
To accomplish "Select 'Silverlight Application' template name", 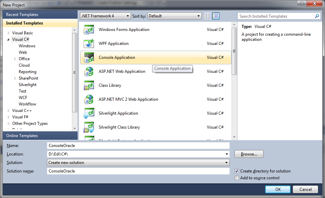I will [118, 113].
